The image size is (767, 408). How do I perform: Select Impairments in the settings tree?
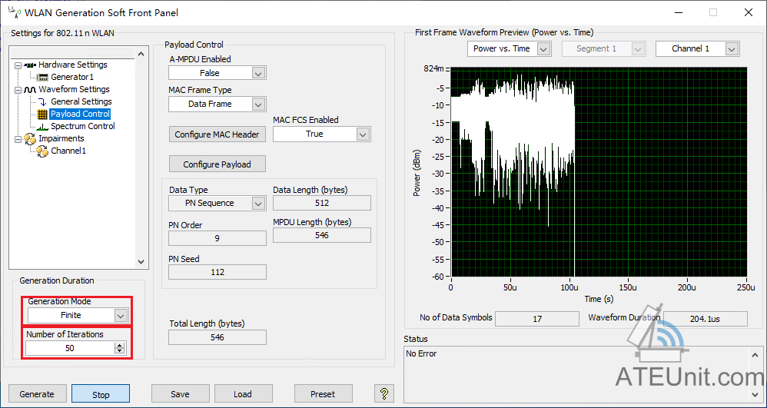[61, 138]
